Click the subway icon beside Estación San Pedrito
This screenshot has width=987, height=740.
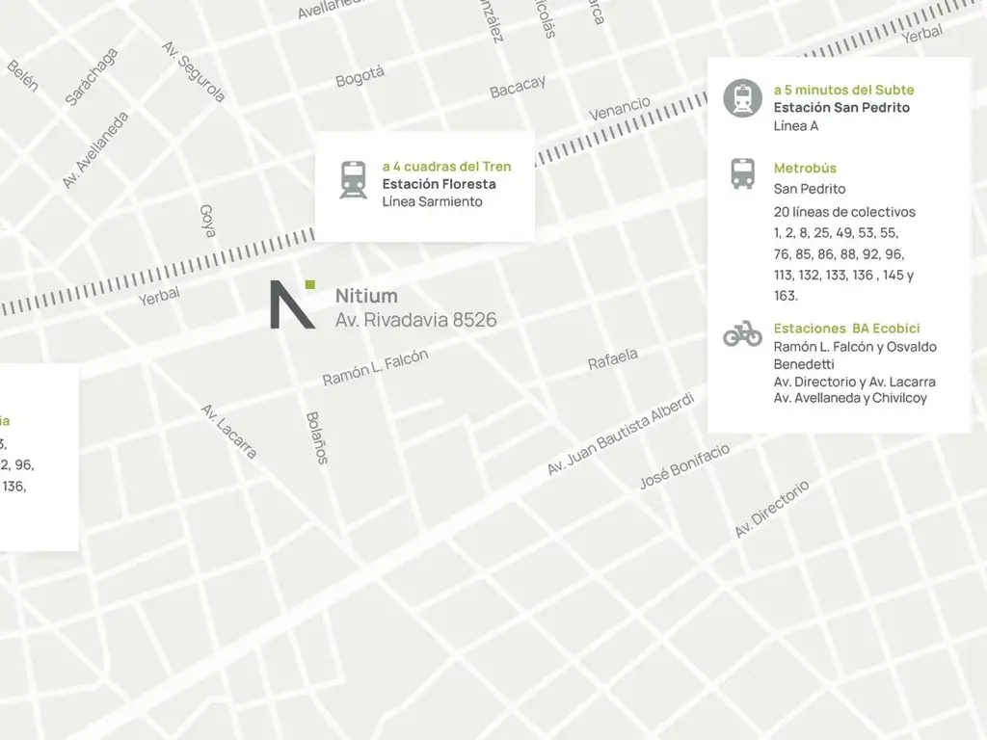(743, 98)
